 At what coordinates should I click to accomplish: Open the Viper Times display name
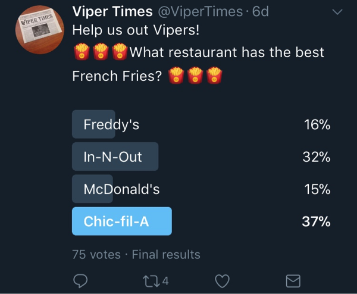(x=112, y=12)
